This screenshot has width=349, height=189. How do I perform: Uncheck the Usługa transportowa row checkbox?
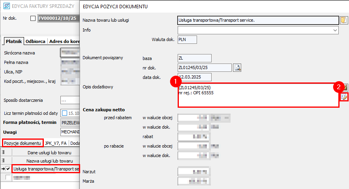[8, 169]
